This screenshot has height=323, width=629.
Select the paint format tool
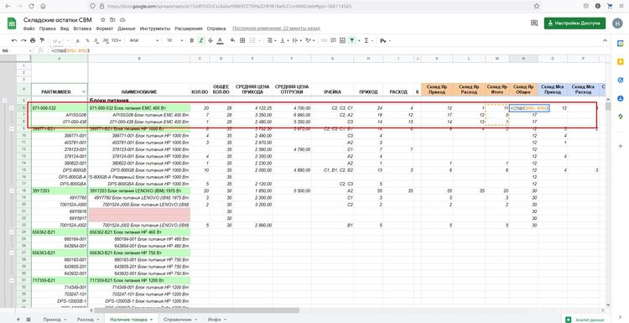click(42, 40)
